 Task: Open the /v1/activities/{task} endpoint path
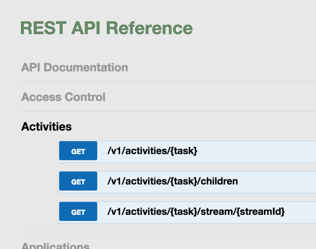pyautogui.click(x=152, y=151)
